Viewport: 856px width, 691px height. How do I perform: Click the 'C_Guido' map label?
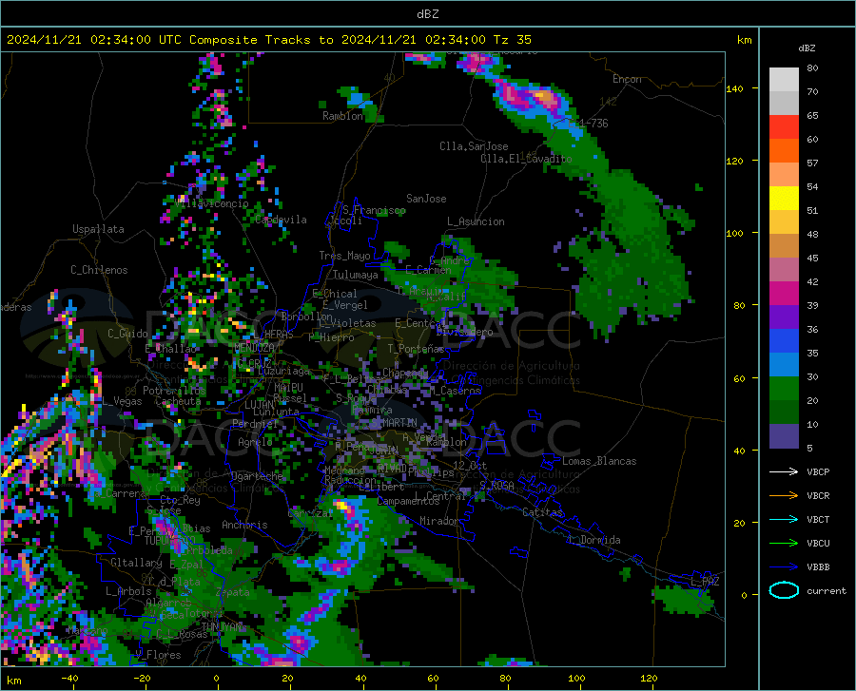(x=127, y=334)
